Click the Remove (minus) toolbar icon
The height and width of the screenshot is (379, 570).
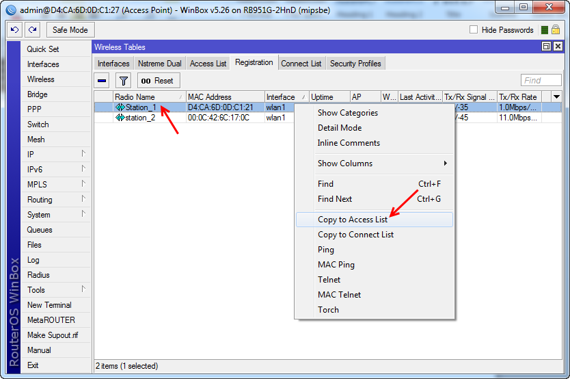(102, 80)
